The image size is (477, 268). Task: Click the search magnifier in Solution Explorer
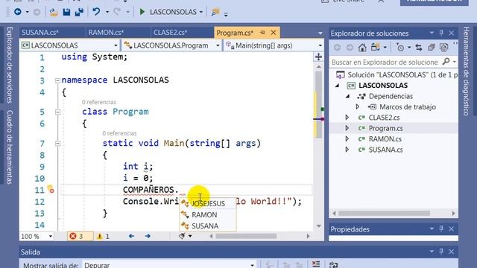click(446, 62)
